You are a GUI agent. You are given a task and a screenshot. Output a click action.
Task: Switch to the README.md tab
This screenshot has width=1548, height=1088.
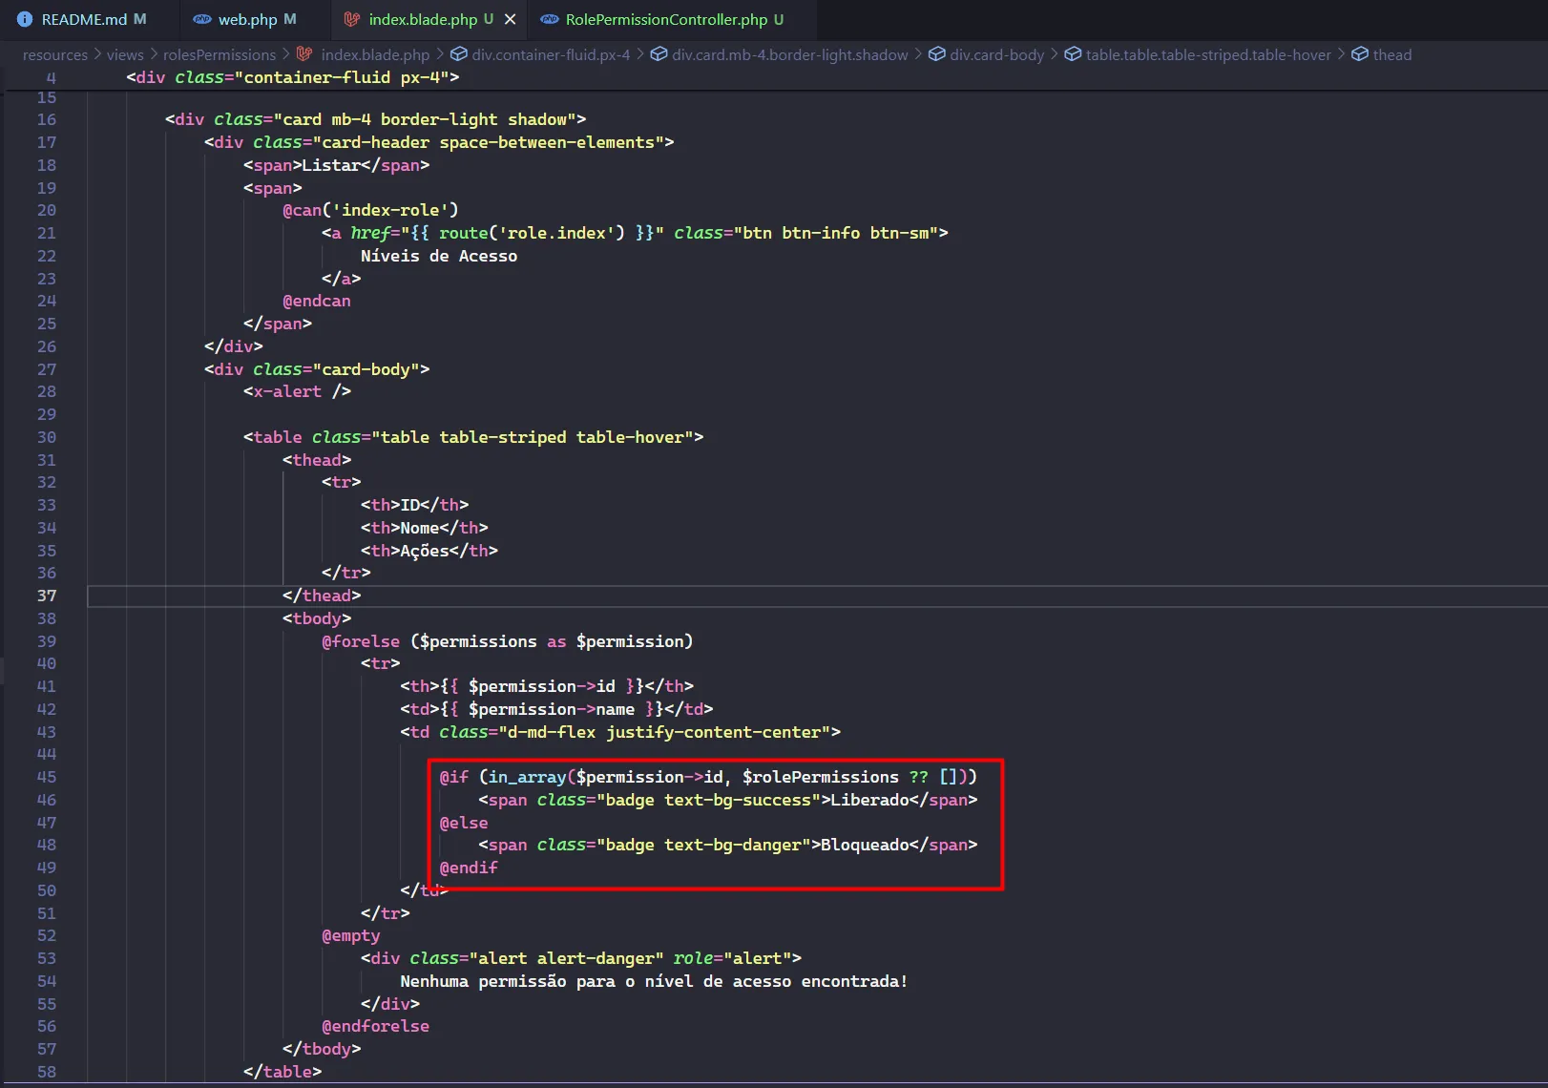(84, 19)
